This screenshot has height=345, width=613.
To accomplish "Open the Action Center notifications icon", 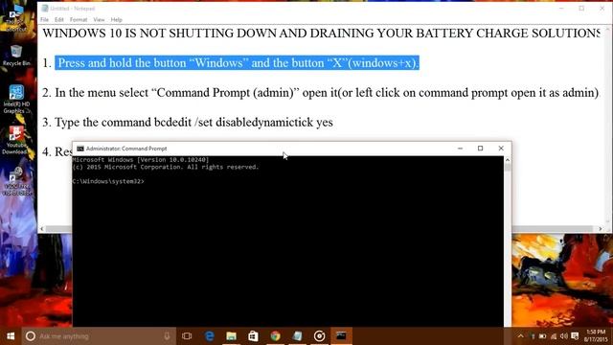I will pyautogui.click(x=575, y=336).
